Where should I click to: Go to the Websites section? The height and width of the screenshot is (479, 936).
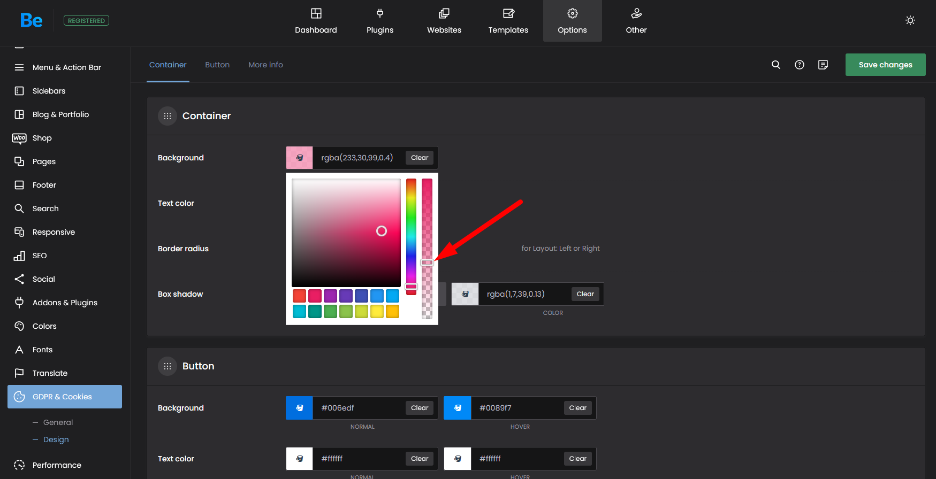tap(444, 21)
